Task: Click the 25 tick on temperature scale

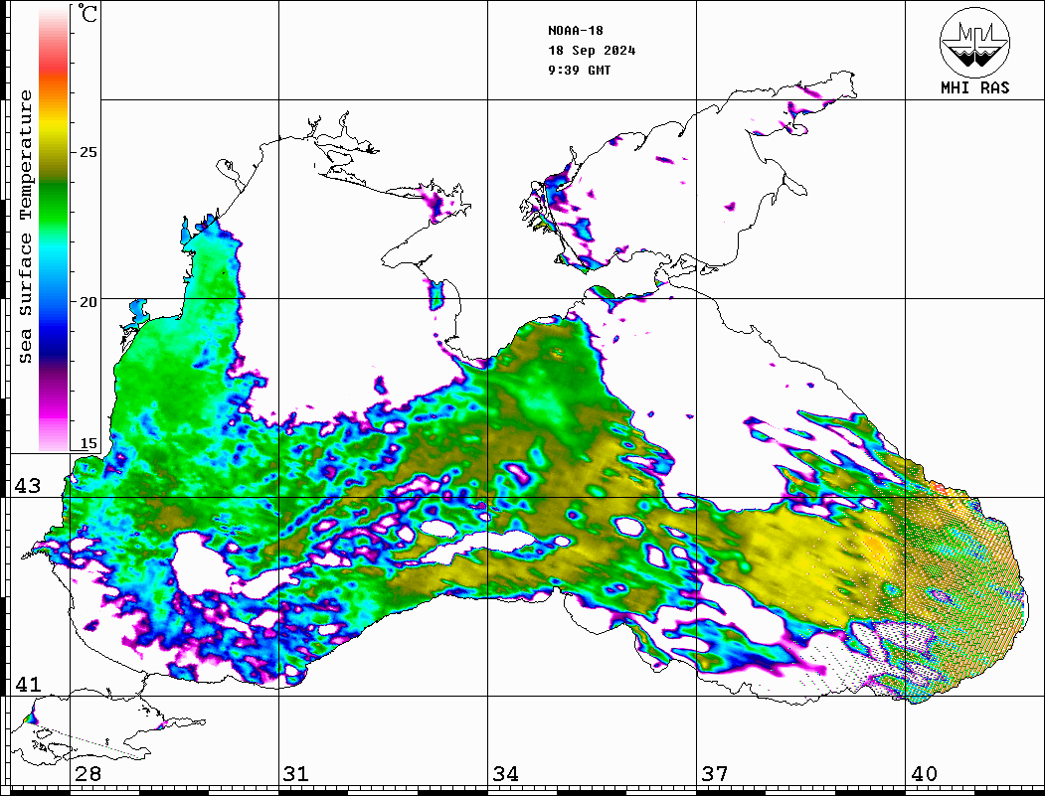Action: tap(87, 152)
